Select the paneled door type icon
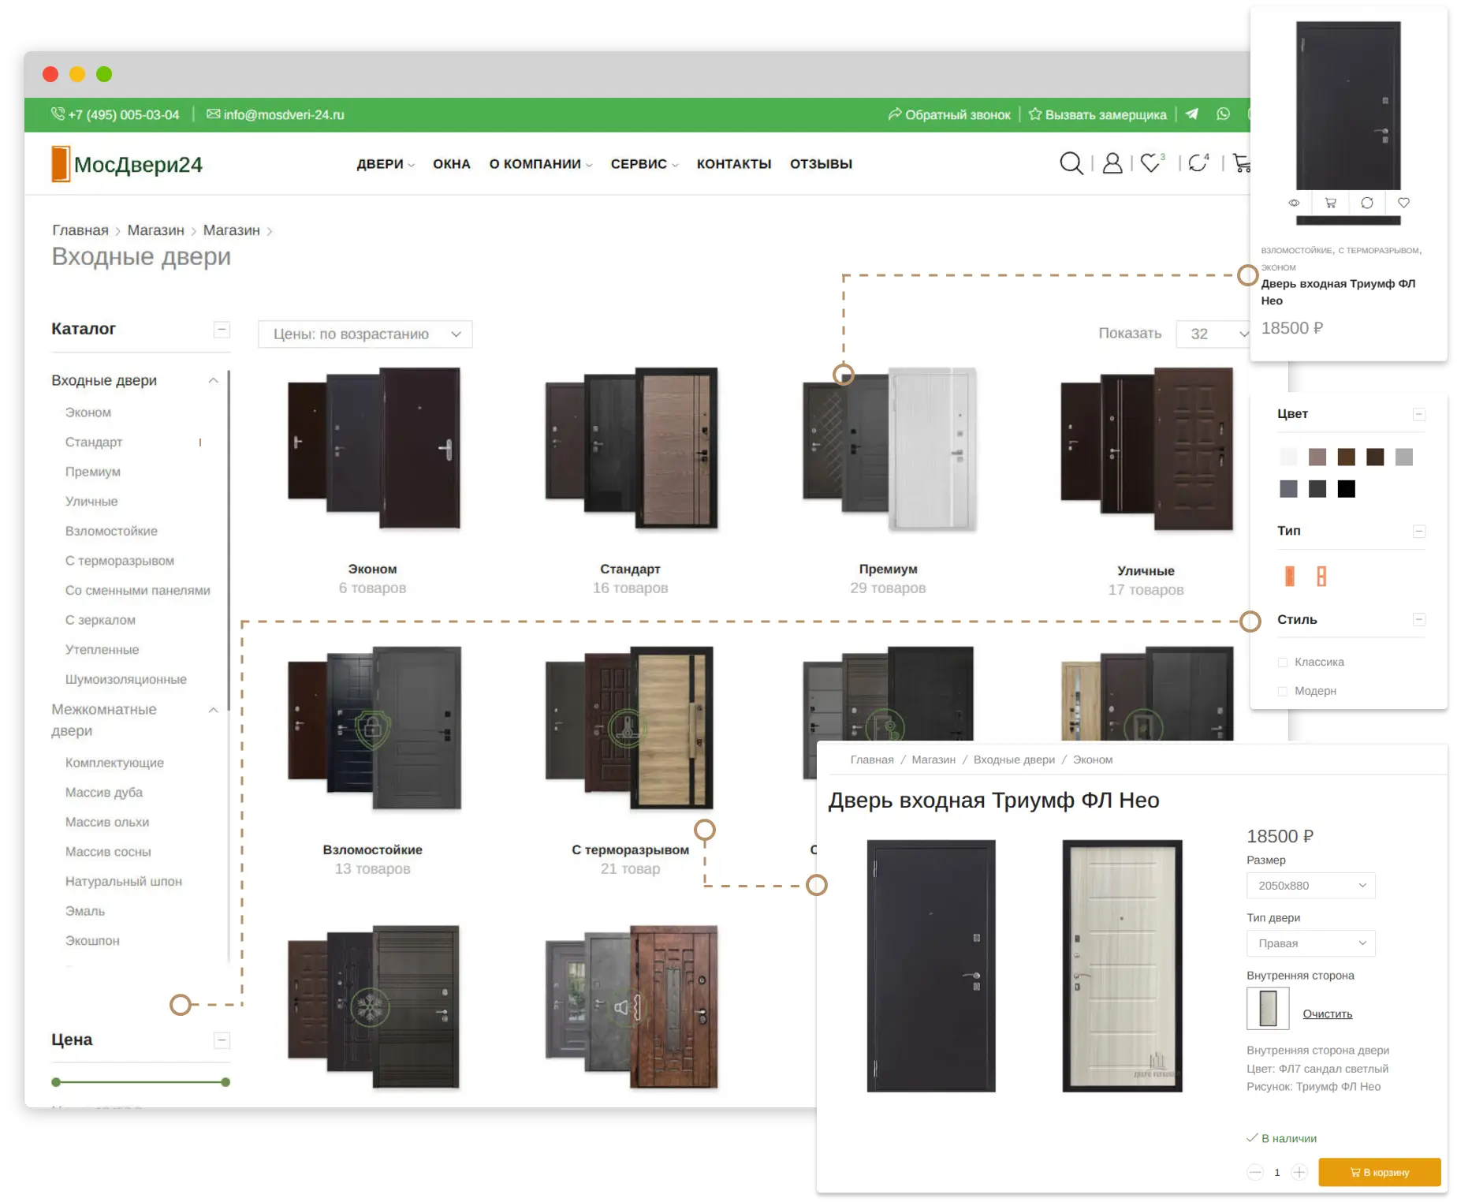1457x1202 pixels. [x=1321, y=577]
